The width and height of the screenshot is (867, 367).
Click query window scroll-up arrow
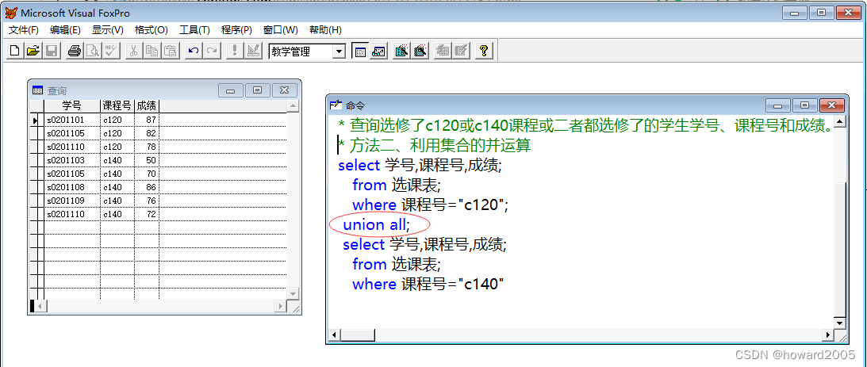[293, 105]
